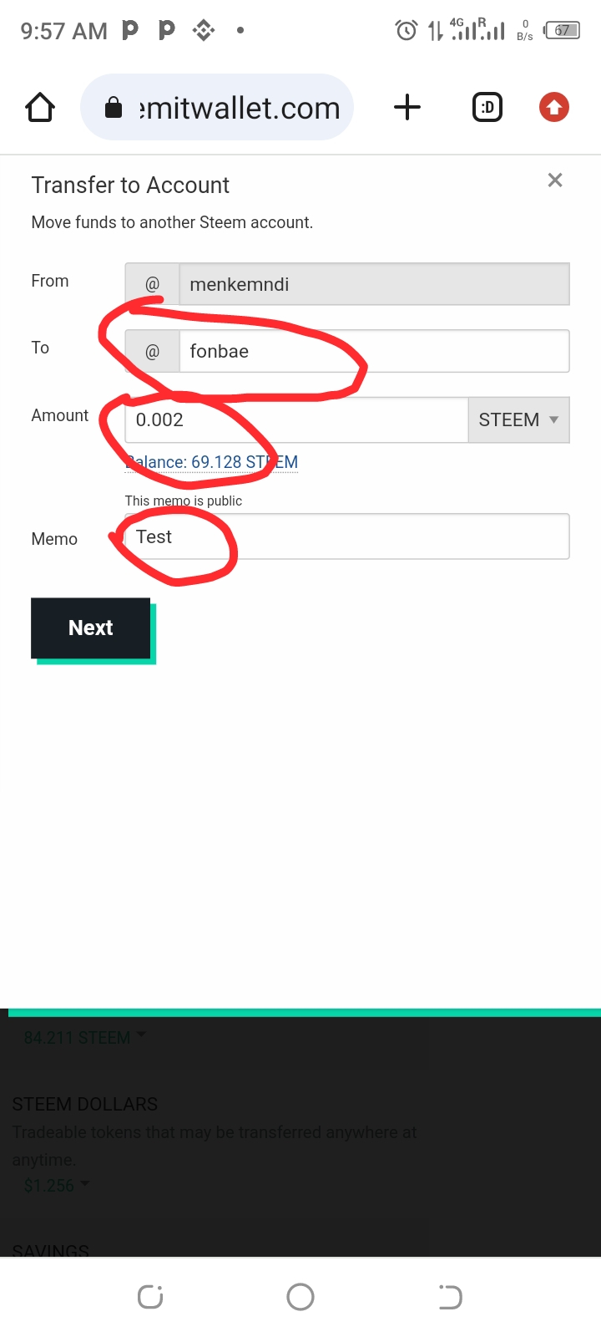Tap the Android home circle icon
This screenshot has height=1337, width=601.
pos(300,1297)
